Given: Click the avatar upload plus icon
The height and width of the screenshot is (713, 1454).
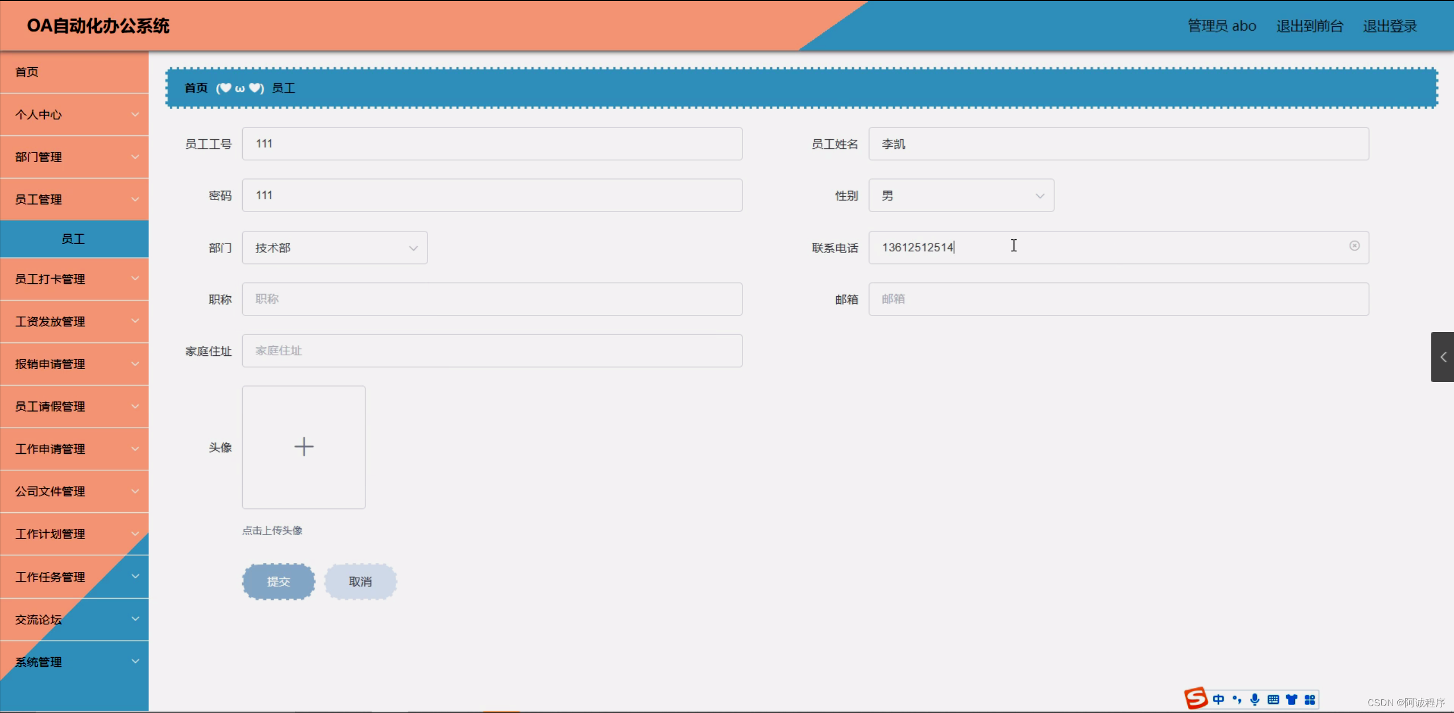Looking at the screenshot, I should (304, 447).
